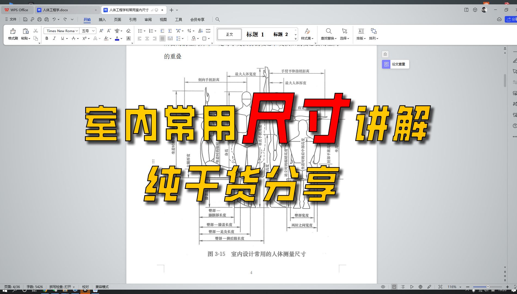This screenshot has height=294, width=517.
Task: Open web layout view globe icon
Action: [x=420, y=287]
